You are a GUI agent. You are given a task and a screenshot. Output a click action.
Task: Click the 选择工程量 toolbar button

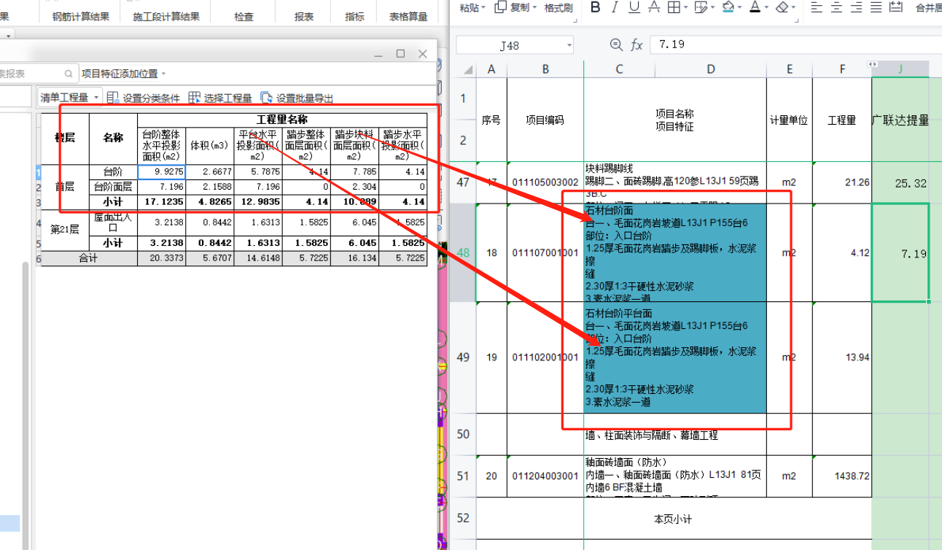[x=220, y=98]
